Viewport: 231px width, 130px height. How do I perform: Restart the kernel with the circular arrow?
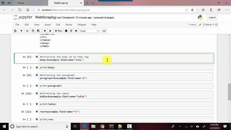[71, 31]
